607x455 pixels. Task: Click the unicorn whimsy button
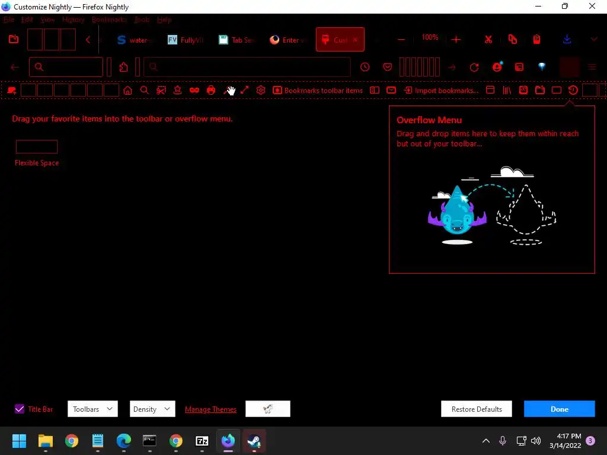[x=268, y=409]
